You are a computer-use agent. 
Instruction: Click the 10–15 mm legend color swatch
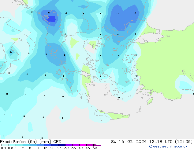pyautogui.click(x=40, y=145)
